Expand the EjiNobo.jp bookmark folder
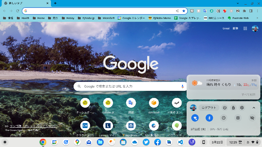Image resolution: width=262 pixels, height=147 pixels. coord(86,18)
